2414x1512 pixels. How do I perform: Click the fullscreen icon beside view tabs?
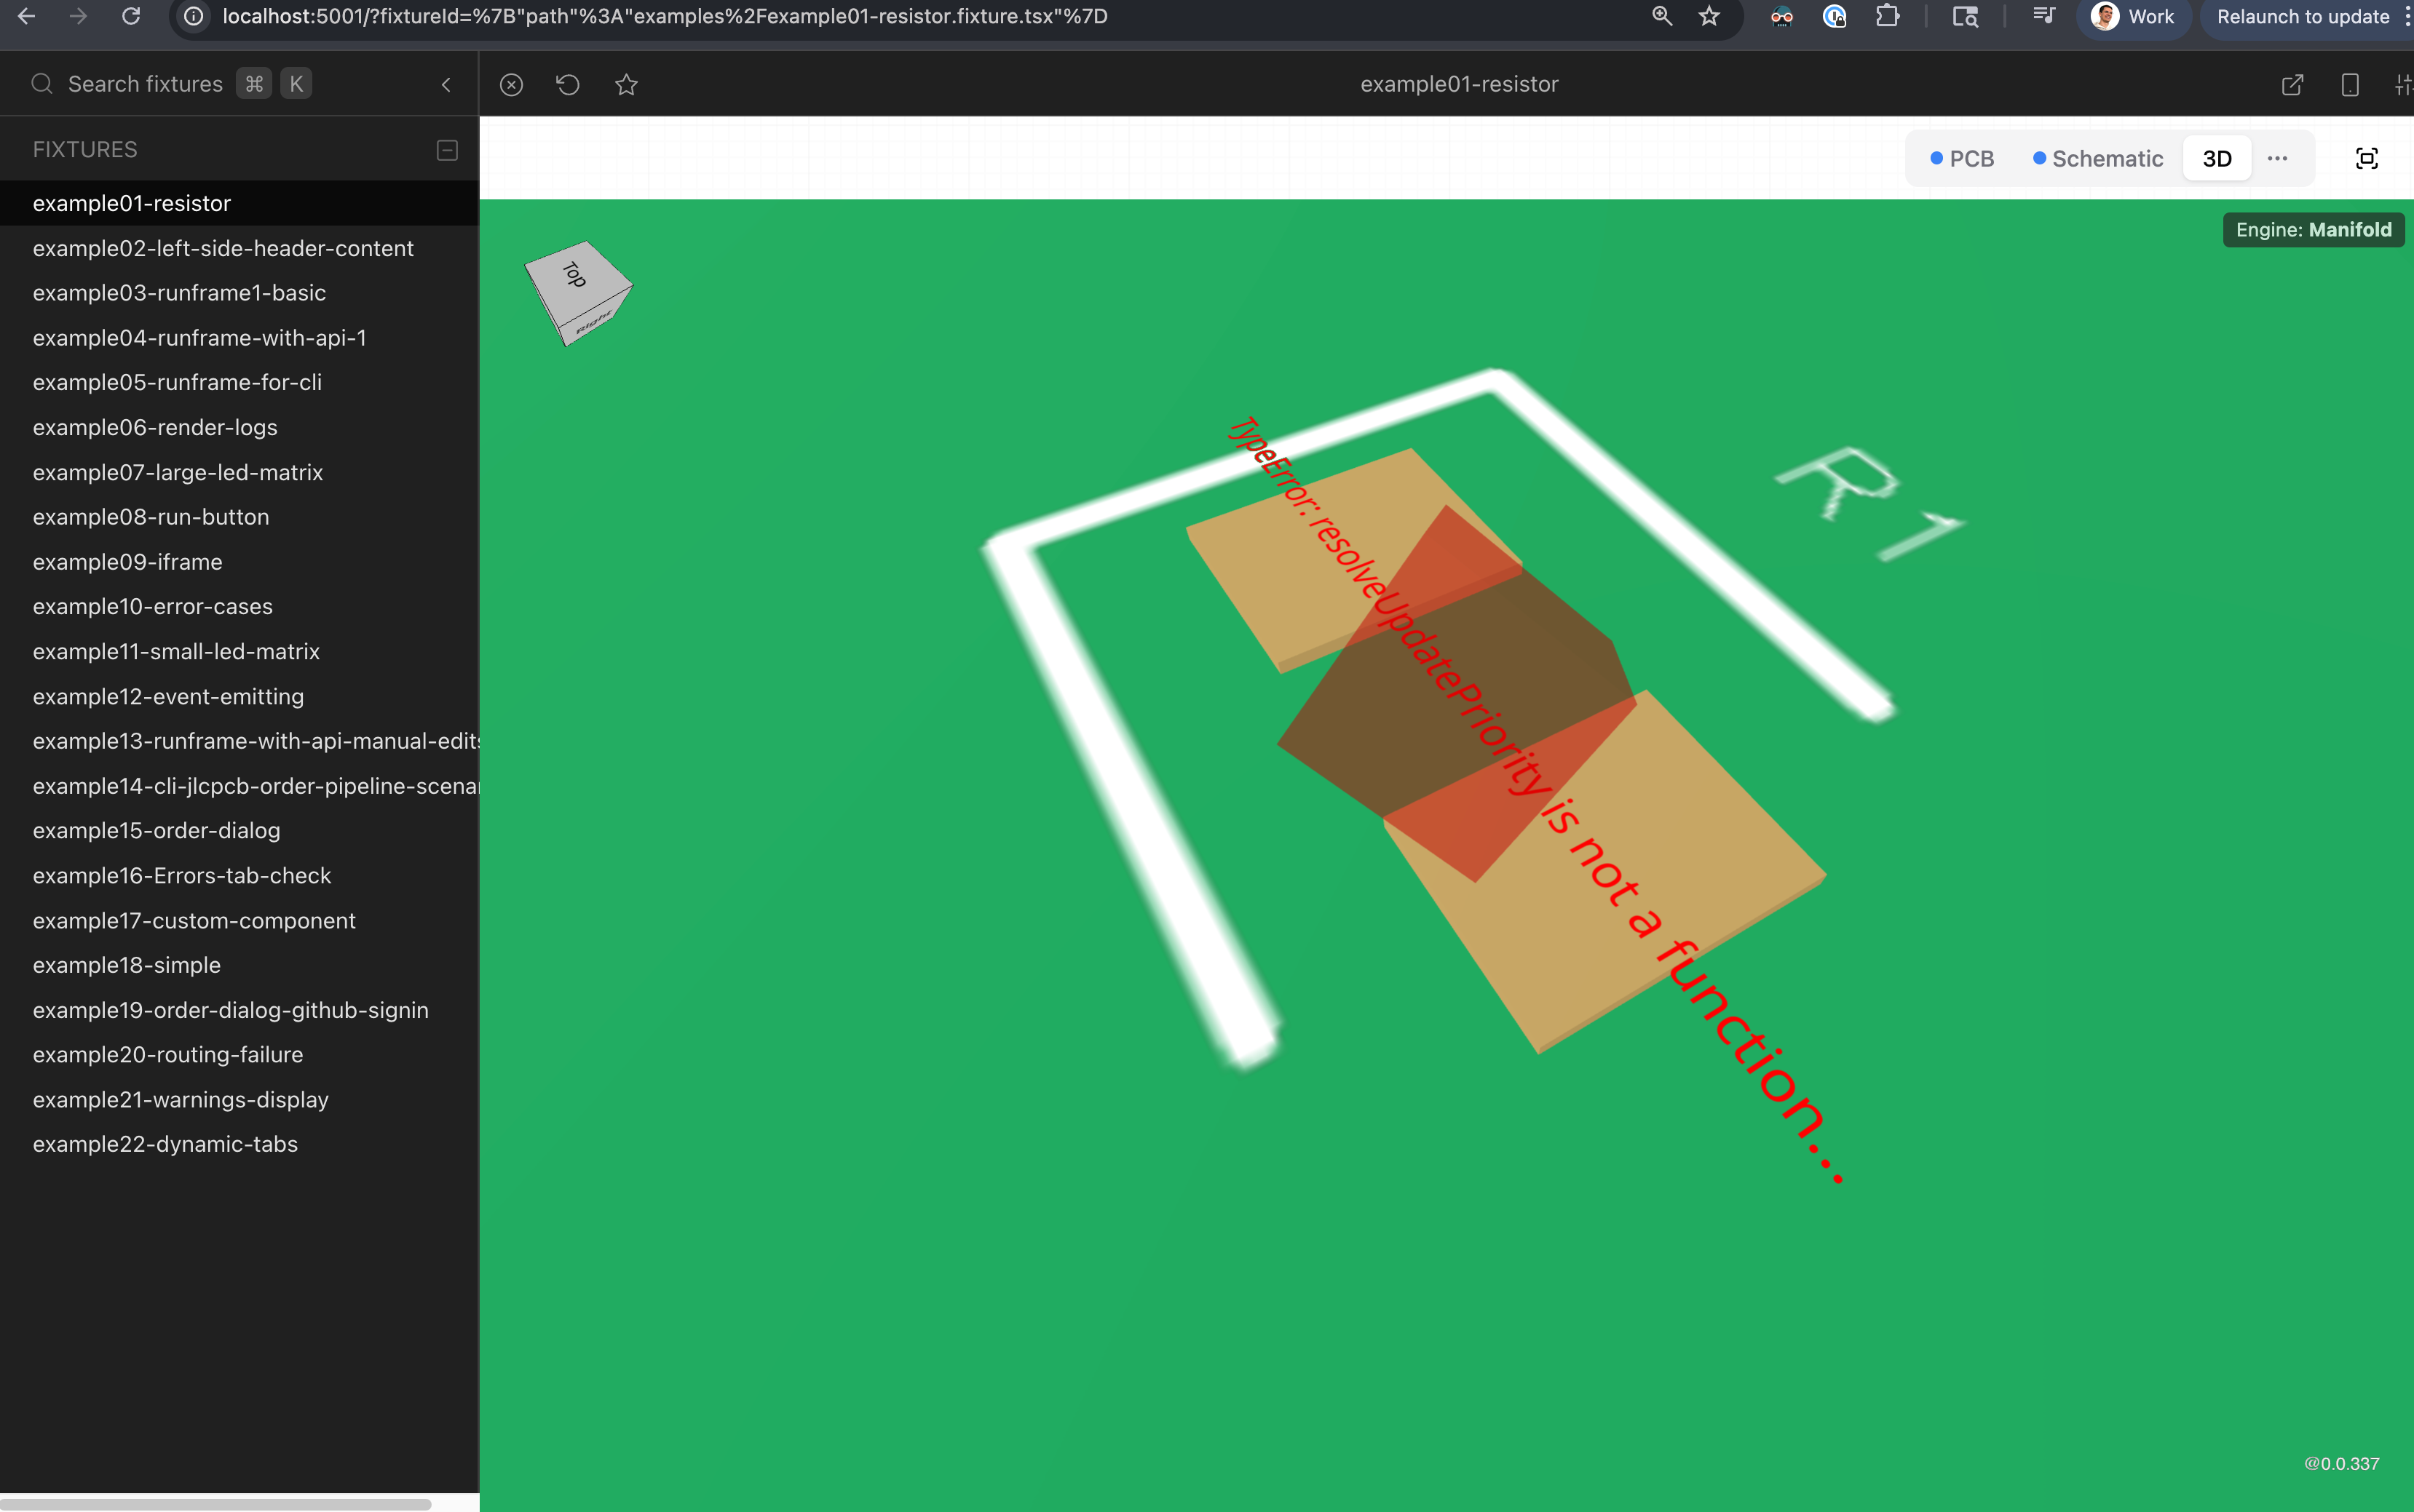pyautogui.click(x=2366, y=159)
